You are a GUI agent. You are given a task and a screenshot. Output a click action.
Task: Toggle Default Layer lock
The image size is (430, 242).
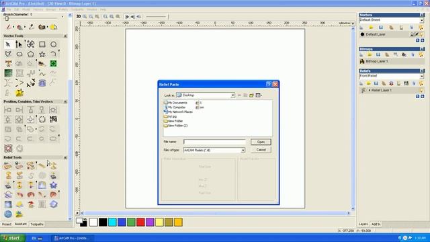pyautogui.click(x=412, y=34)
